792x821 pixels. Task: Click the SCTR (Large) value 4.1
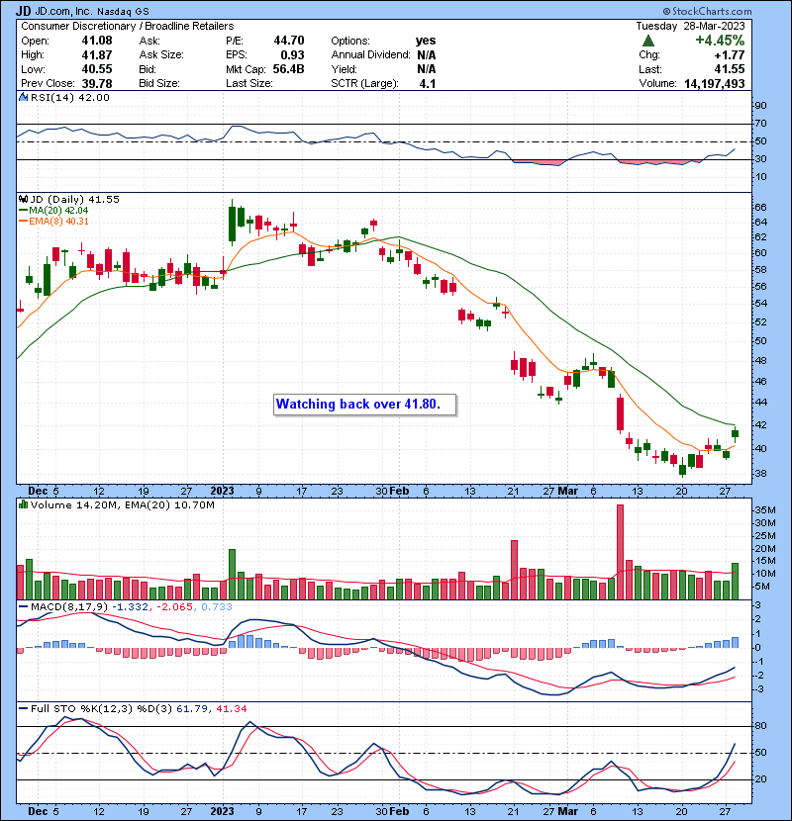428,83
